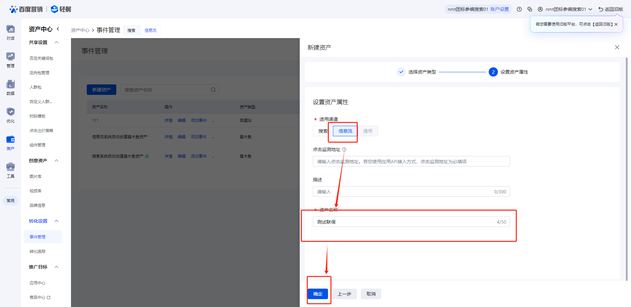
Task: Select 信息流 channel option in form
Action: tap(345, 131)
